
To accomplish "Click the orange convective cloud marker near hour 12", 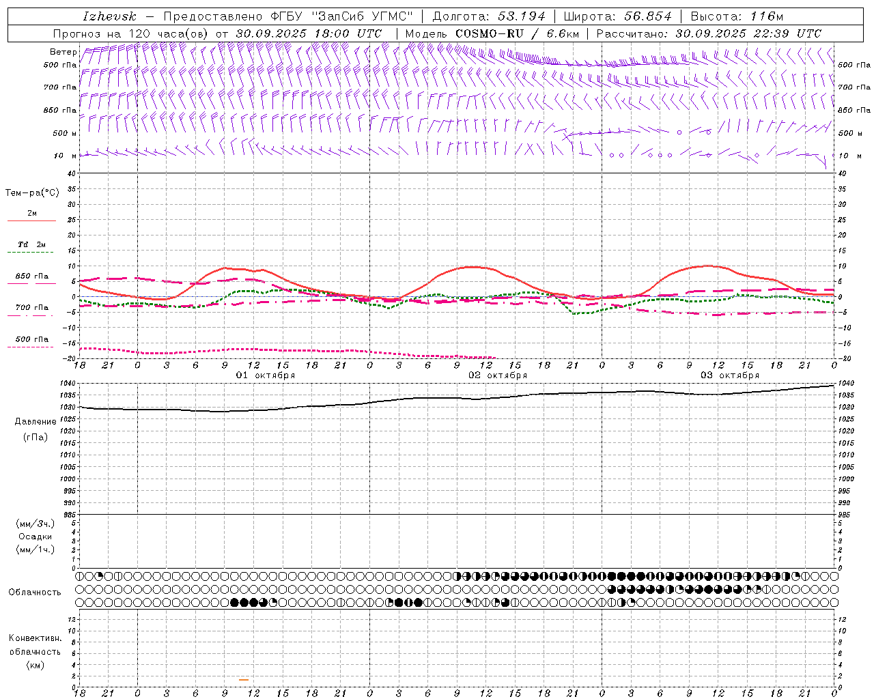I will (244, 679).
